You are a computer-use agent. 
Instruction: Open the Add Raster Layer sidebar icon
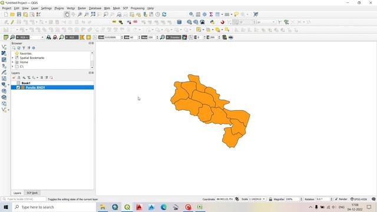[x=4, y=54]
